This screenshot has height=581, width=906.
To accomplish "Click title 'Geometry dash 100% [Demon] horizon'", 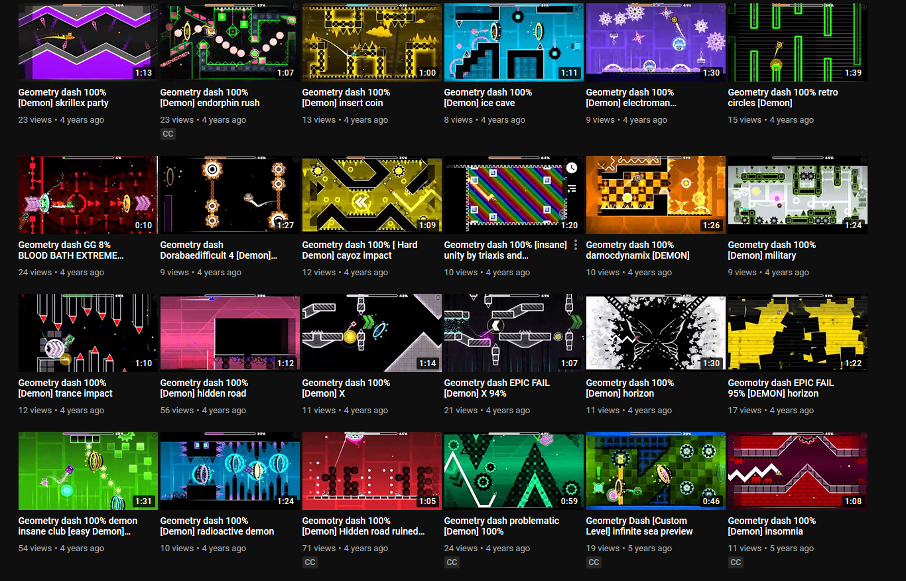I will tap(630, 388).
